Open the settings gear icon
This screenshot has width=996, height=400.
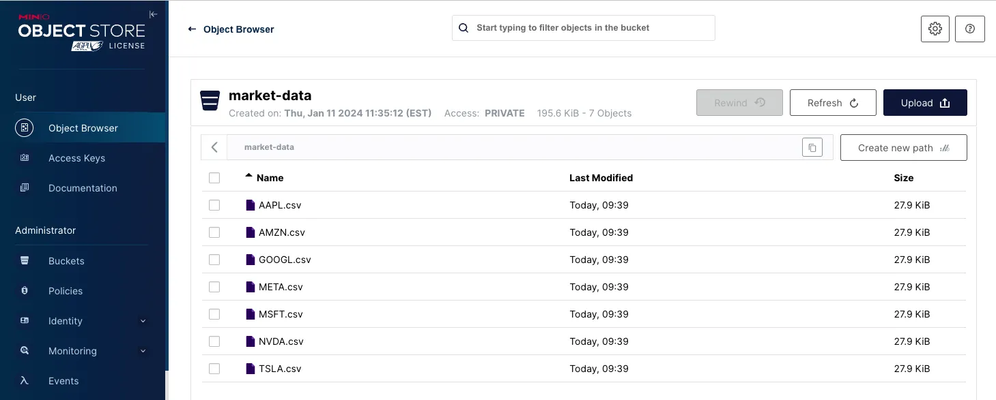tap(935, 29)
